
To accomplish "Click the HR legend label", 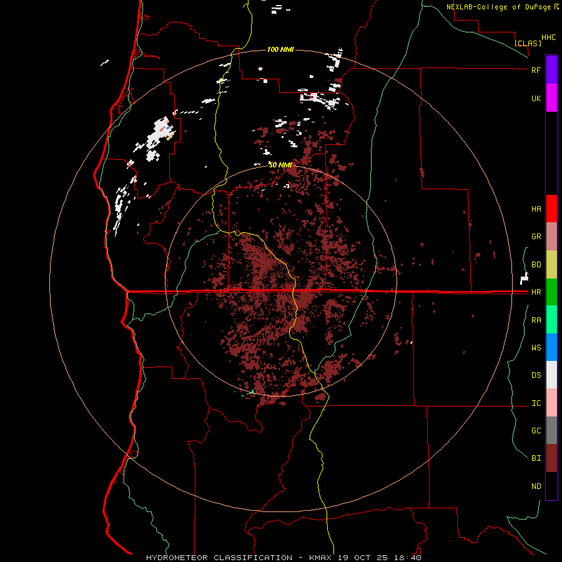I will 536,292.
